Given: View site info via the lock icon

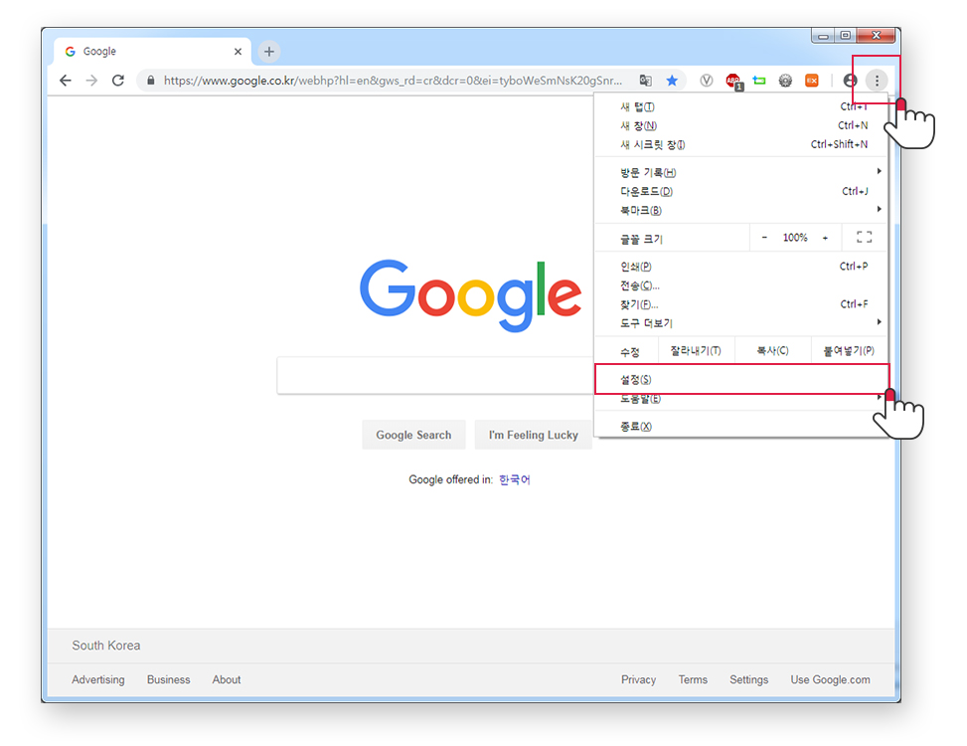Looking at the screenshot, I should tap(150, 81).
